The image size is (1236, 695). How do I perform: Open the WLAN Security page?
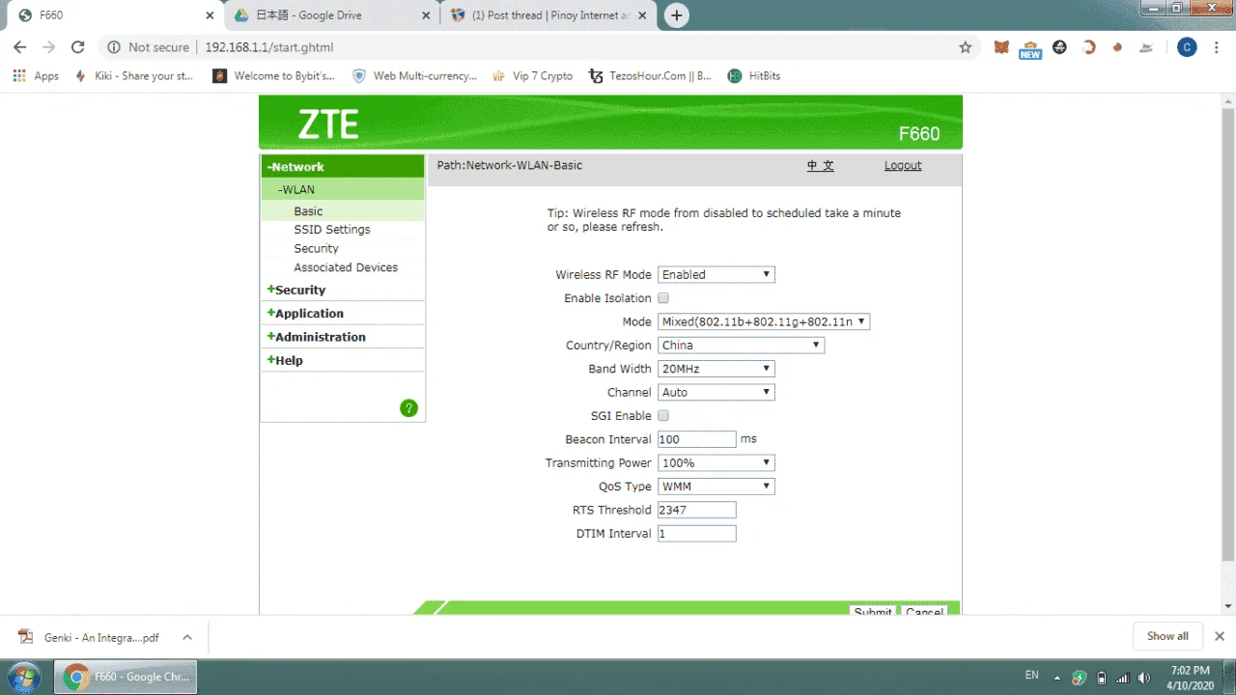[316, 248]
